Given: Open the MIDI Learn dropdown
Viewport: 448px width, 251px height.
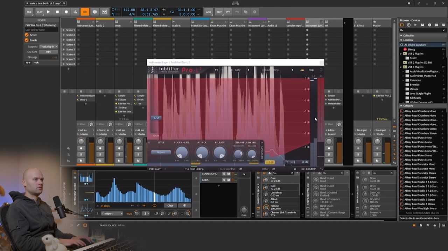Looking at the screenshot, I should (x=157, y=169).
